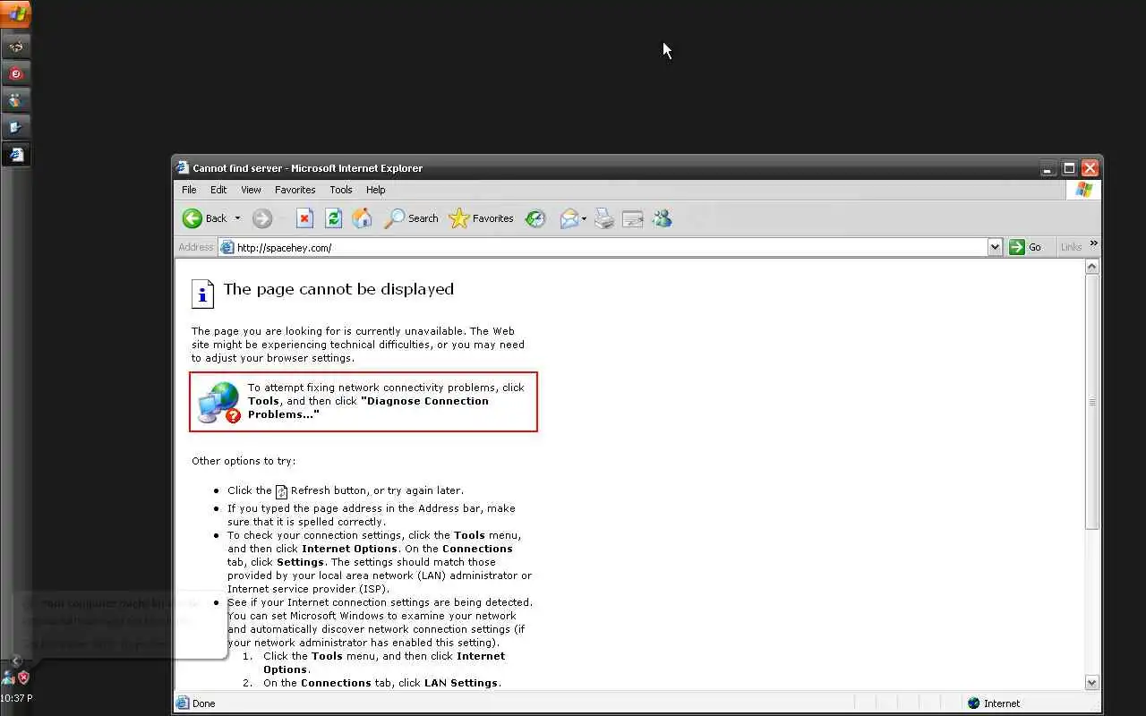Click the greyed Forward arrow button

point(261,218)
